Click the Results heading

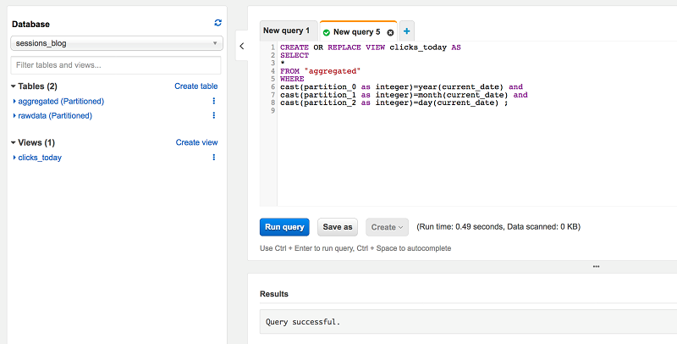pyautogui.click(x=274, y=294)
